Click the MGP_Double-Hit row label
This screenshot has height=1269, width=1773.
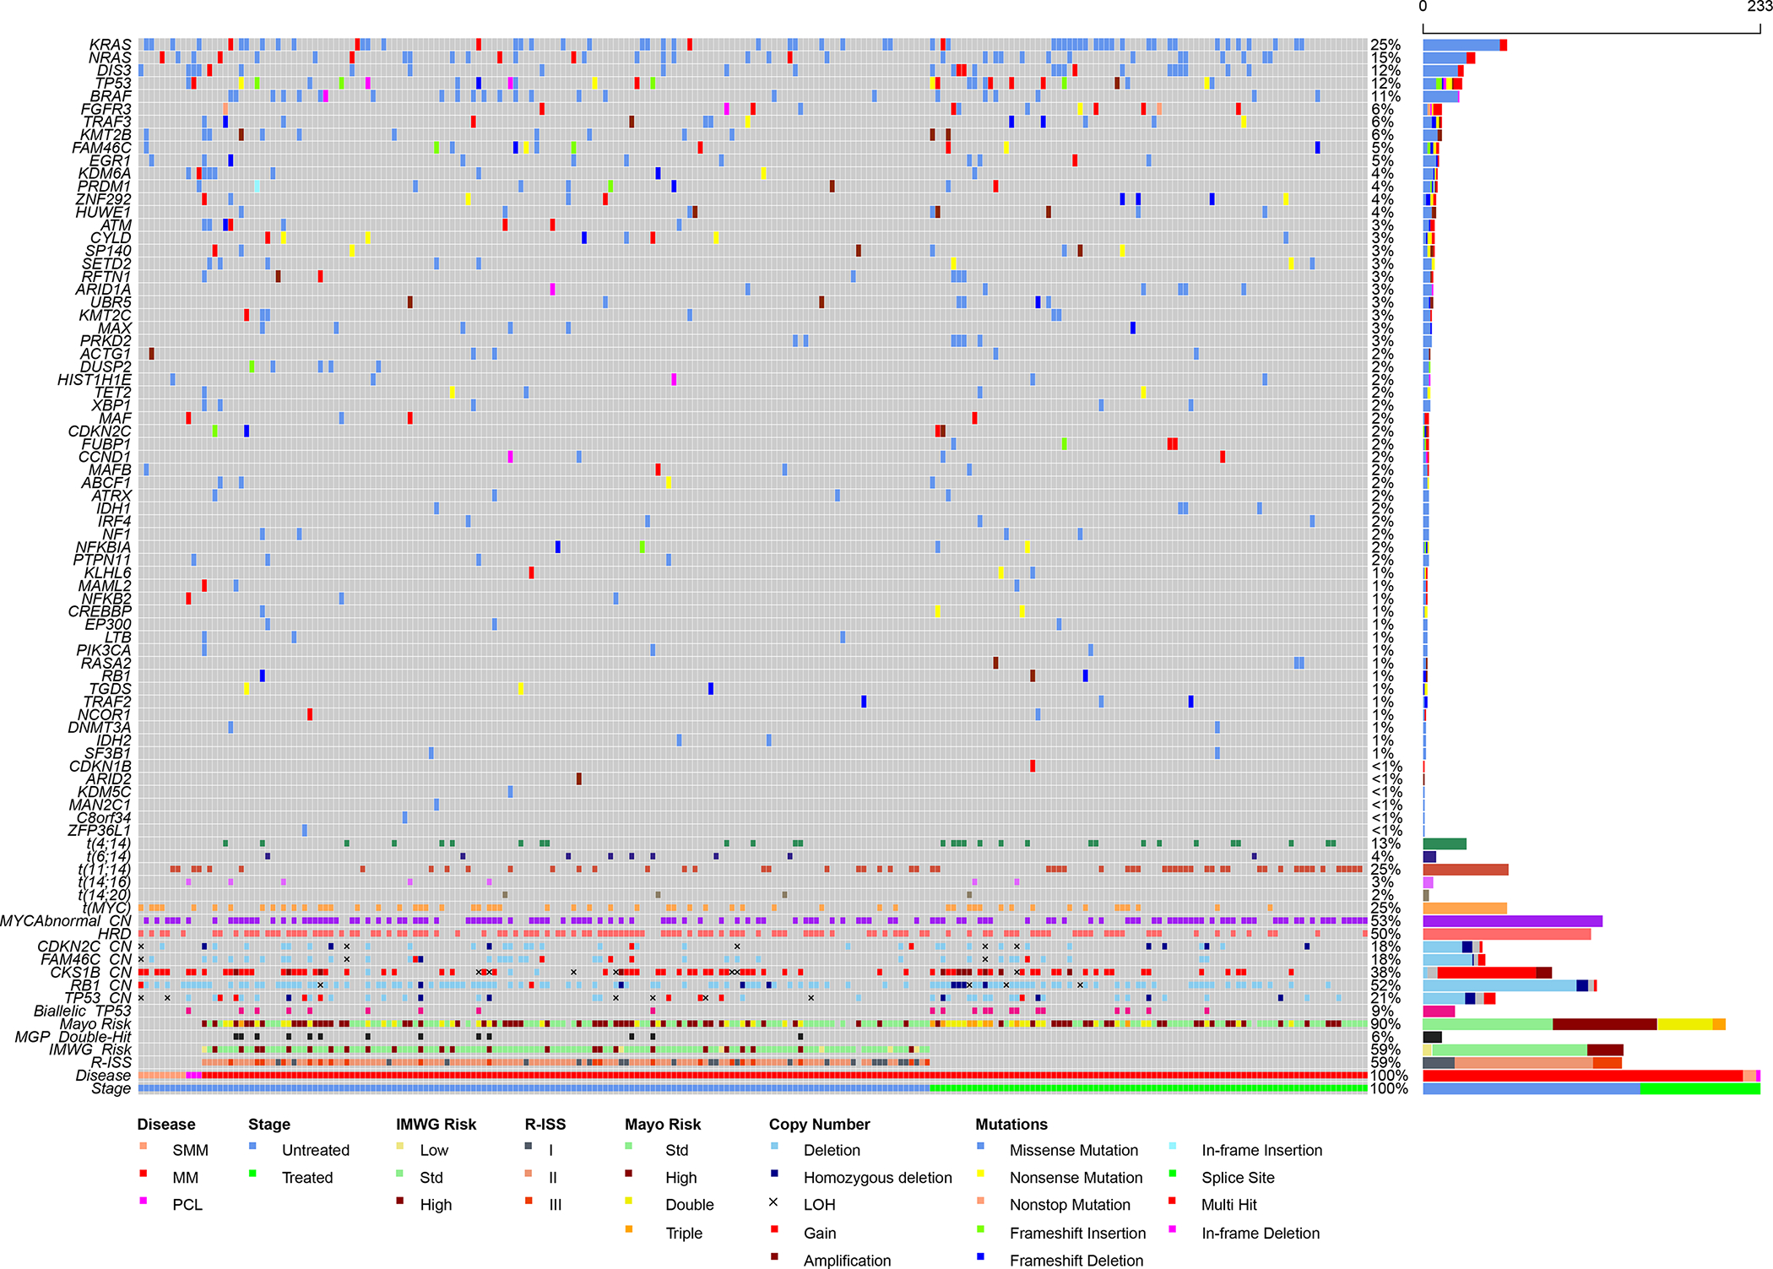point(73,1037)
